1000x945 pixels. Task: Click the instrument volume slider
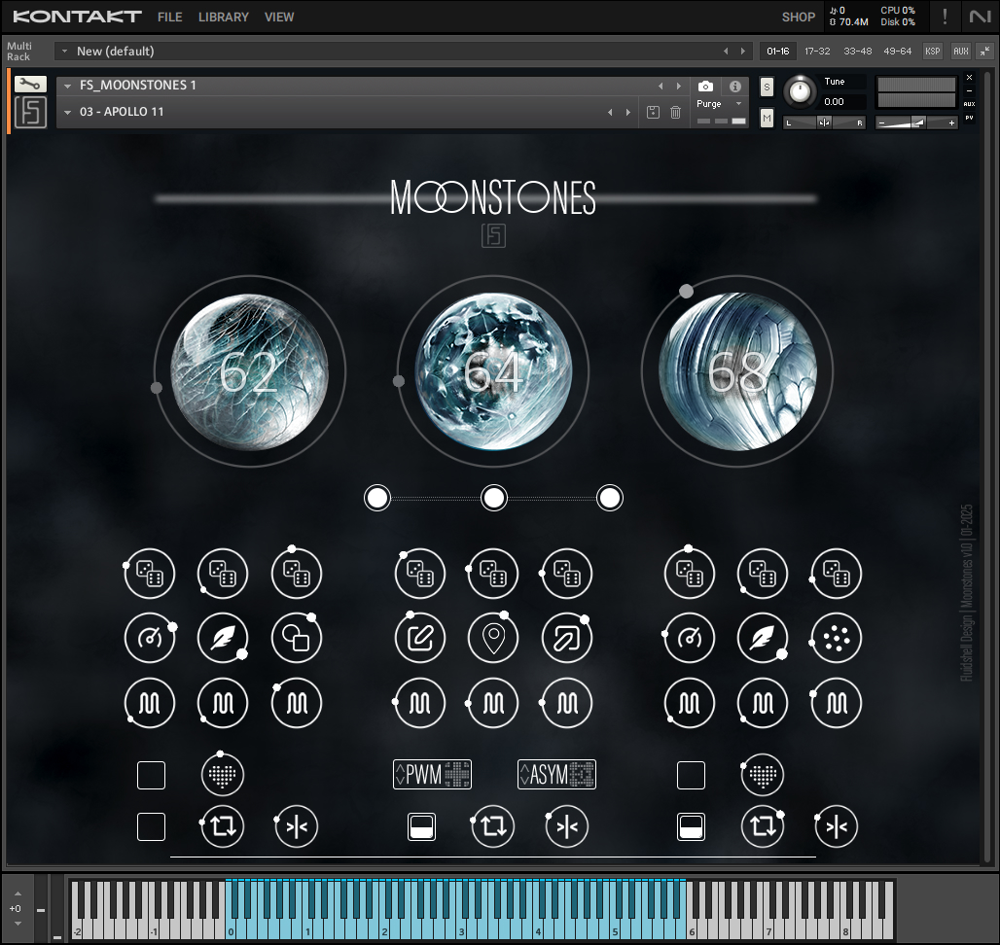[x=916, y=122]
